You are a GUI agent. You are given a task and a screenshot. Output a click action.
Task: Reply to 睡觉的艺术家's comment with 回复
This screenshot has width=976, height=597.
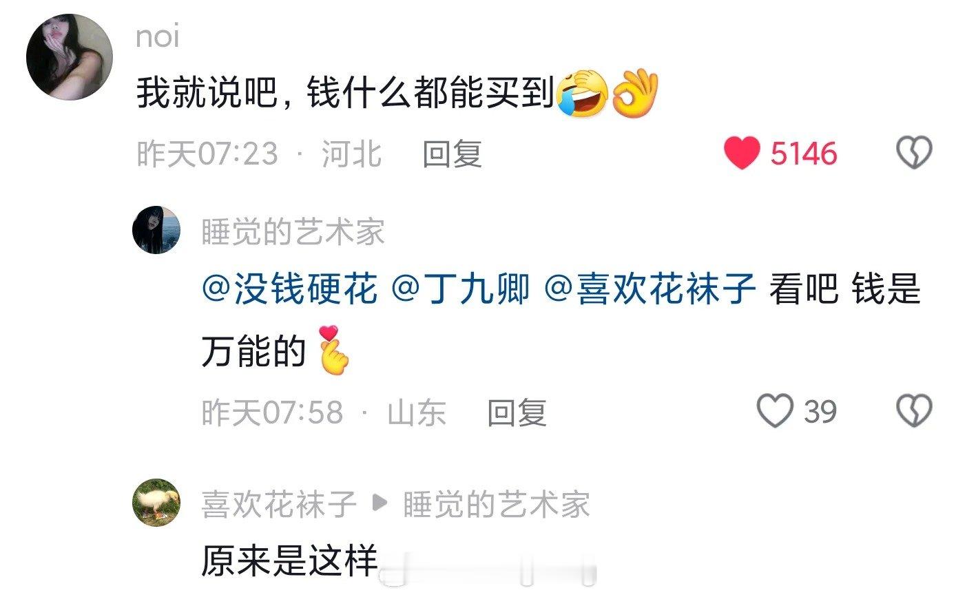click(x=517, y=412)
